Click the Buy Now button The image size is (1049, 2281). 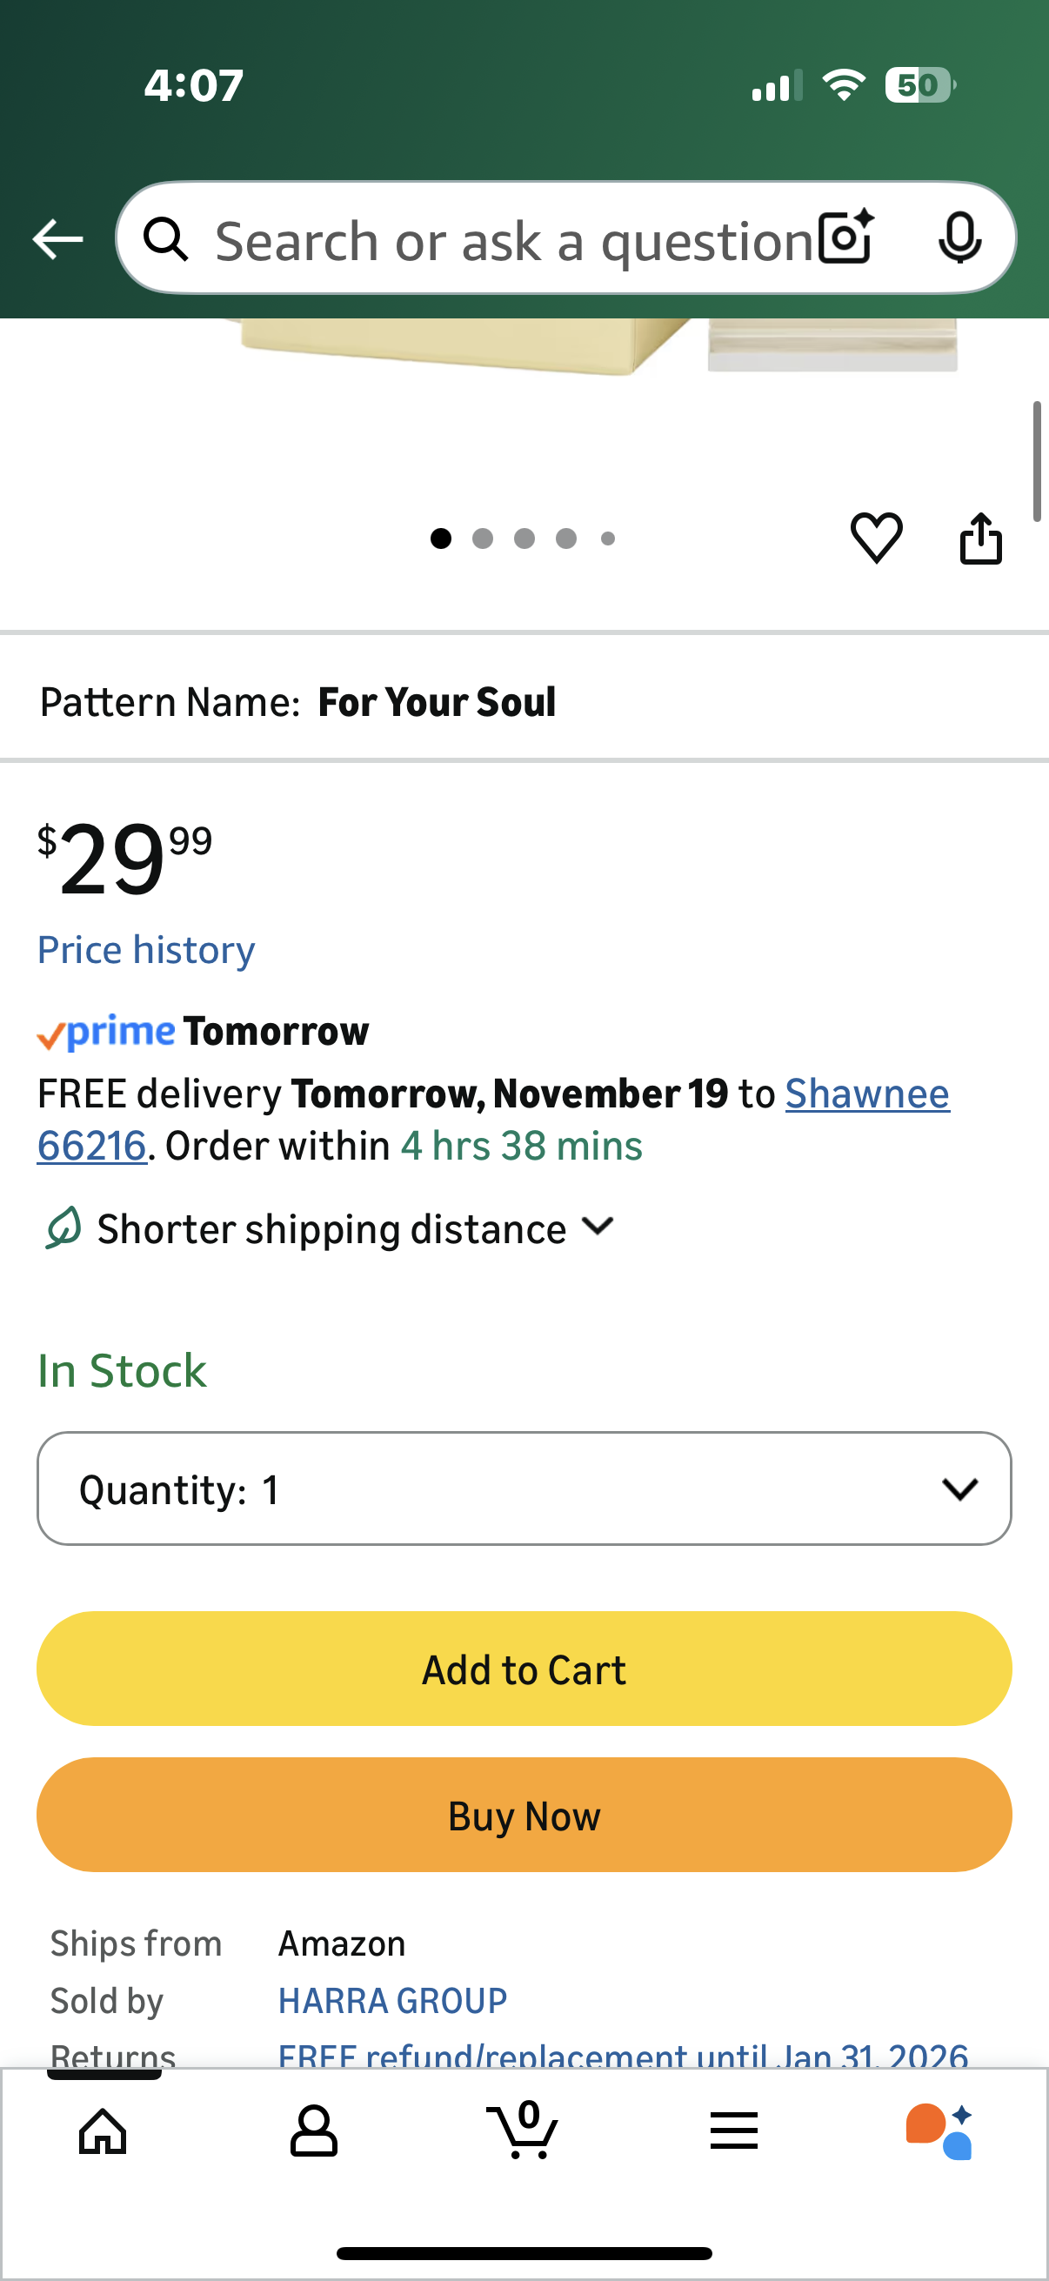pos(523,1816)
